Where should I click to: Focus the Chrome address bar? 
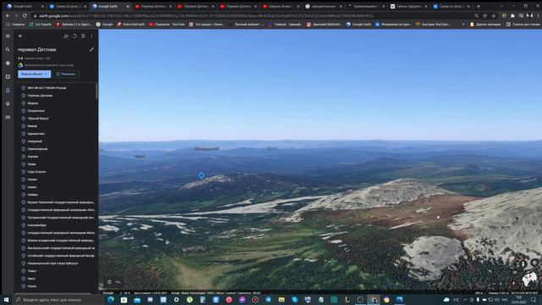pos(252,16)
